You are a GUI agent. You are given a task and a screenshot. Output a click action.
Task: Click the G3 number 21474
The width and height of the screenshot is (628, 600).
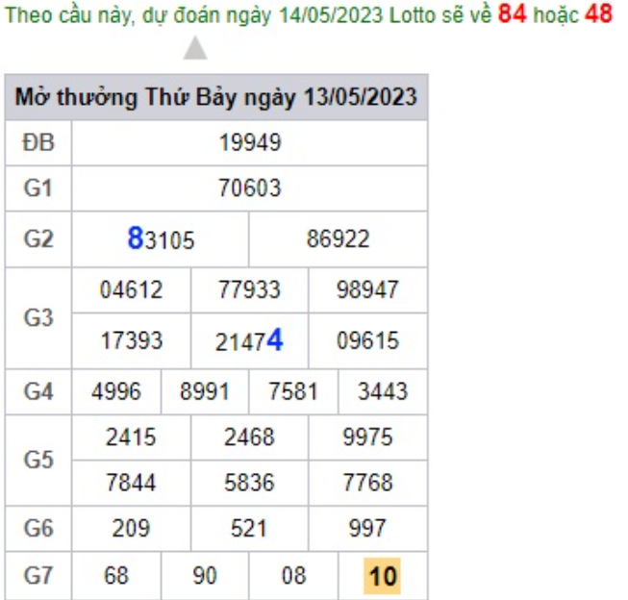[249, 340]
